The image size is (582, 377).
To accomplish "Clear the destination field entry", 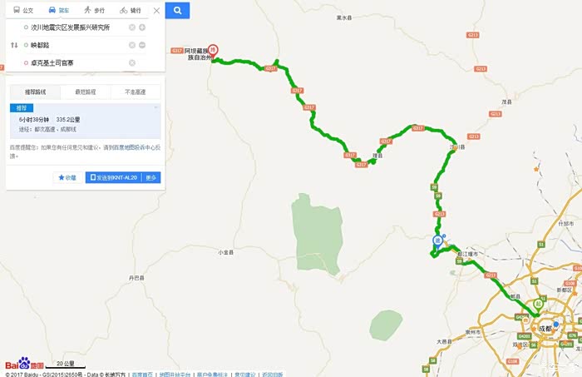I will (131, 62).
